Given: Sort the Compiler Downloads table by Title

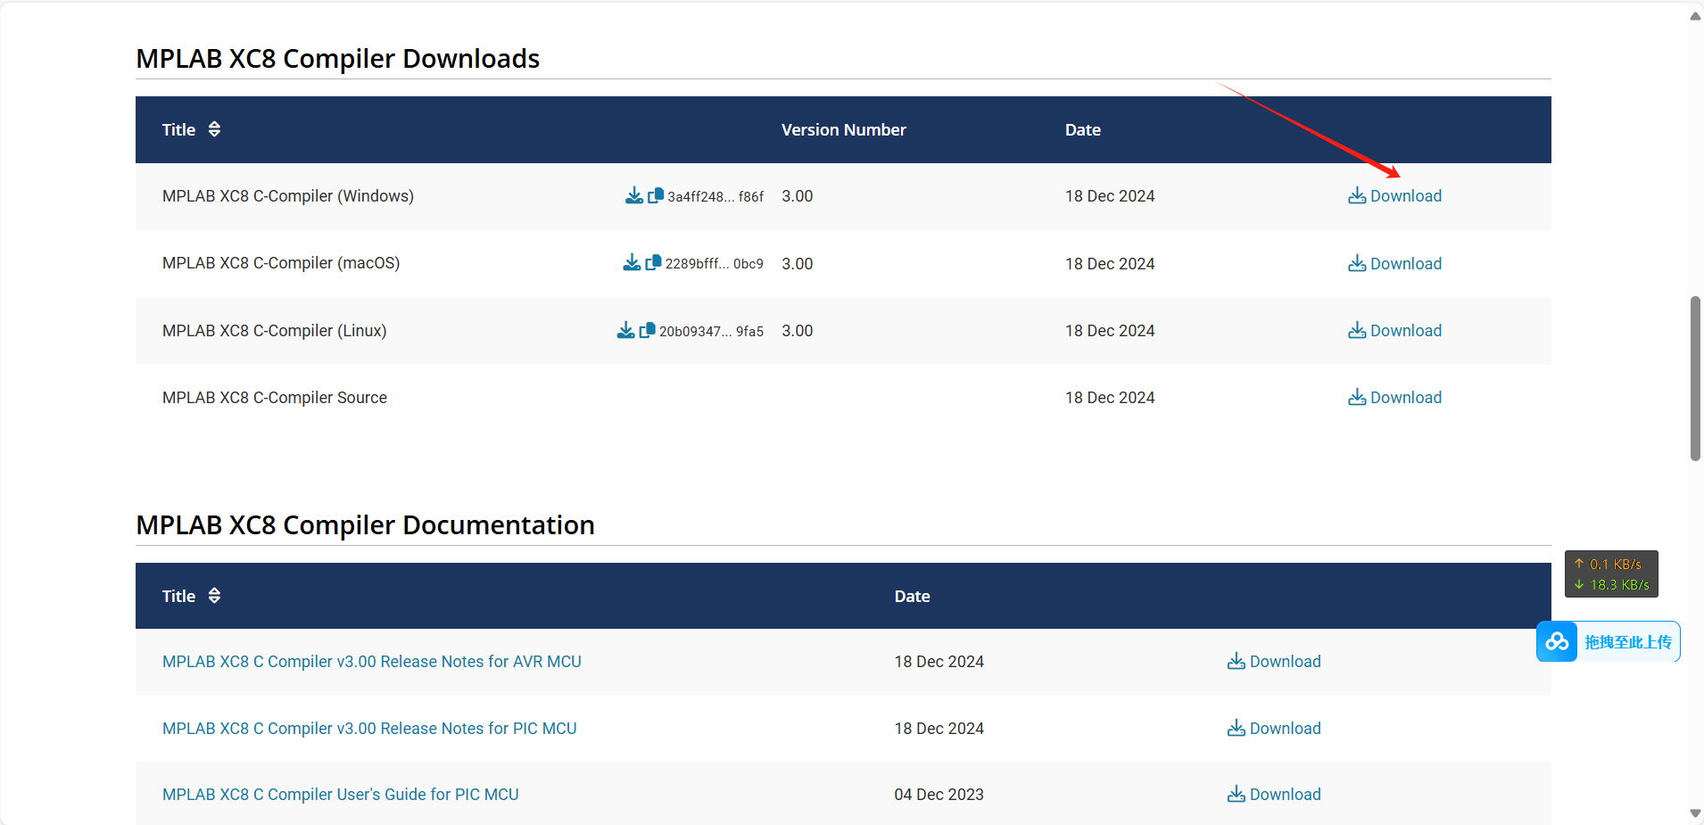Looking at the screenshot, I should (214, 129).
